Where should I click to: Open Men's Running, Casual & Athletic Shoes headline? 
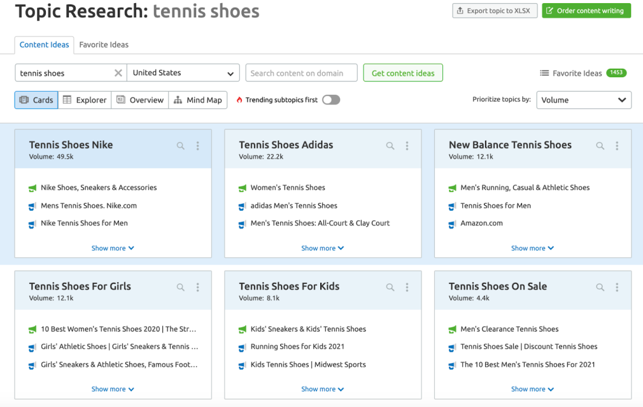pyautogui.click(x=525, y=187)
